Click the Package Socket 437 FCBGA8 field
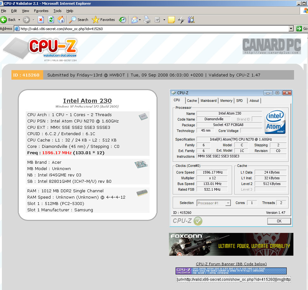The height and width of the screenshot is (290, 308). coord(229,125)
